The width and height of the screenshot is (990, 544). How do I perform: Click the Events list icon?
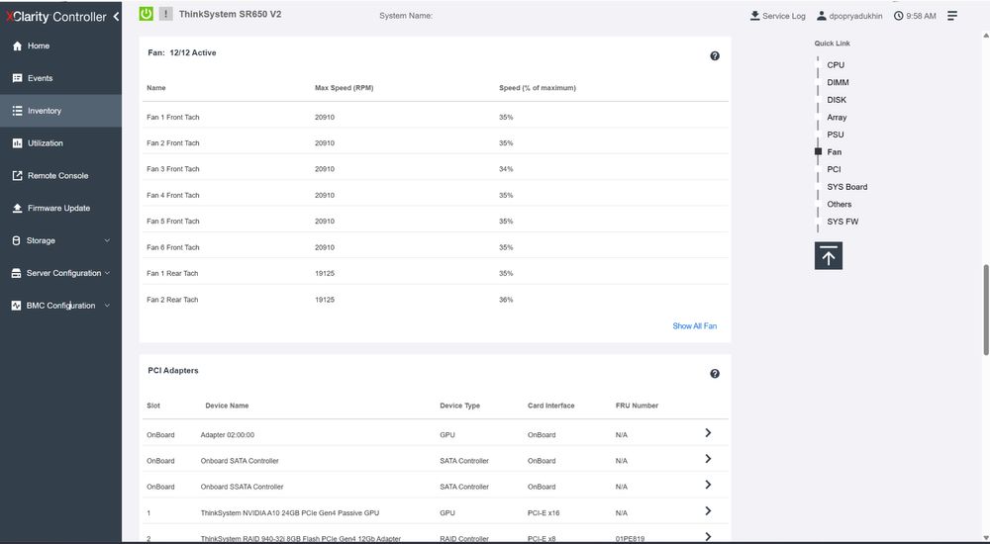(x=17, y=78)
